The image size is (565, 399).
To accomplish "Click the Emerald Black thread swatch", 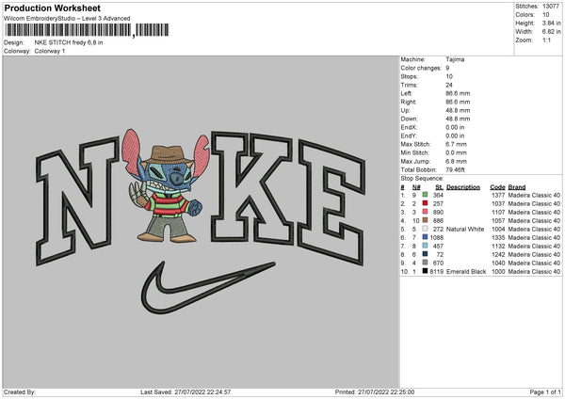I will 426,272.
